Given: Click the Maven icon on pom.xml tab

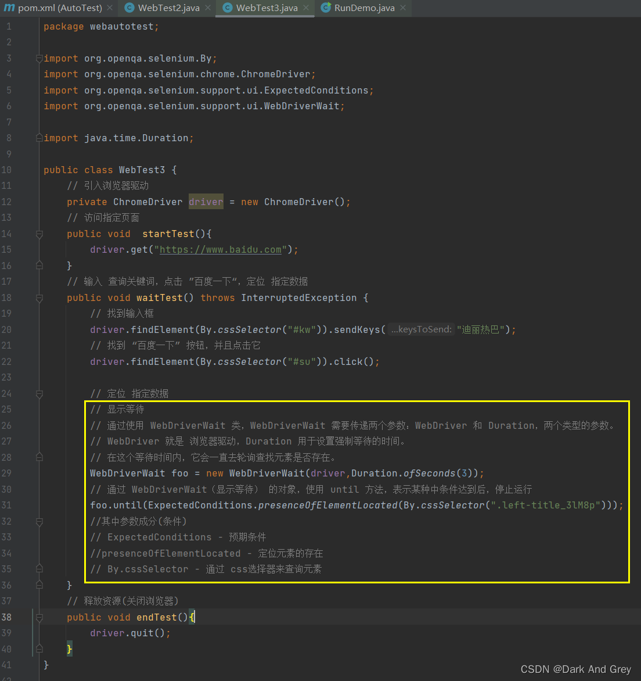Looking at the screenshot, I should click(9, 8).
